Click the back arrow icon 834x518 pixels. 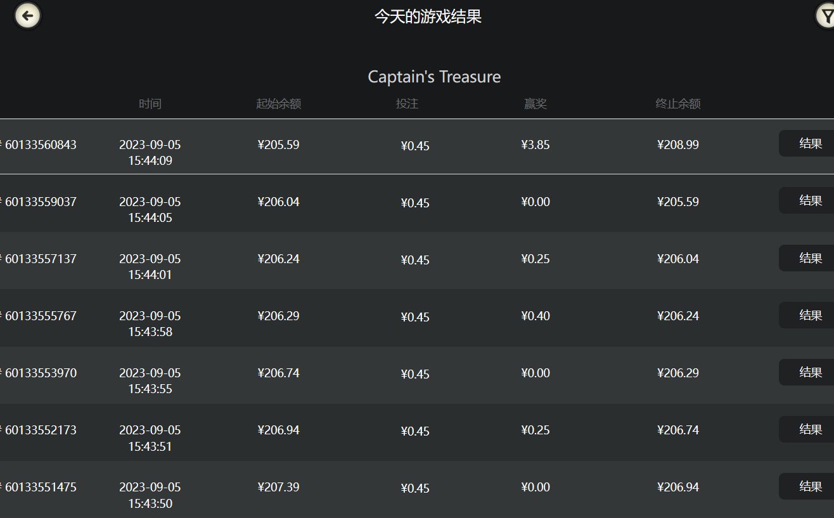coord(27,16)
